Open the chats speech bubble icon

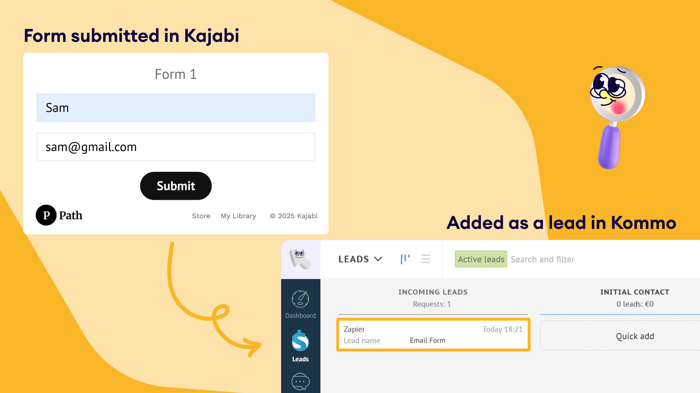click(x=300, y=381)
